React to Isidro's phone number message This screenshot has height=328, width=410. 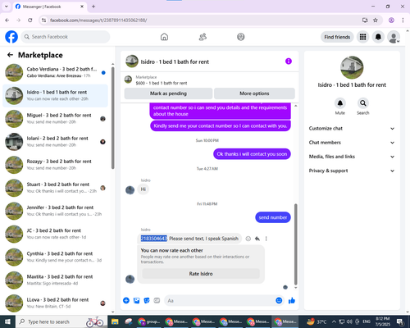click(x=248, y=239)
